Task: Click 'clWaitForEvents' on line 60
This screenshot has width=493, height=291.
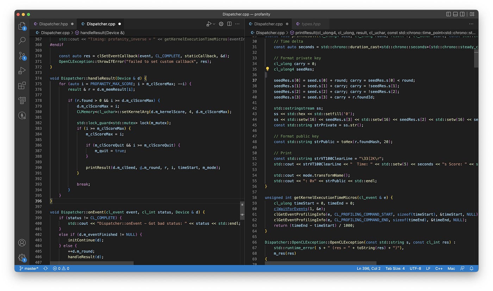Action: [291, 209]
